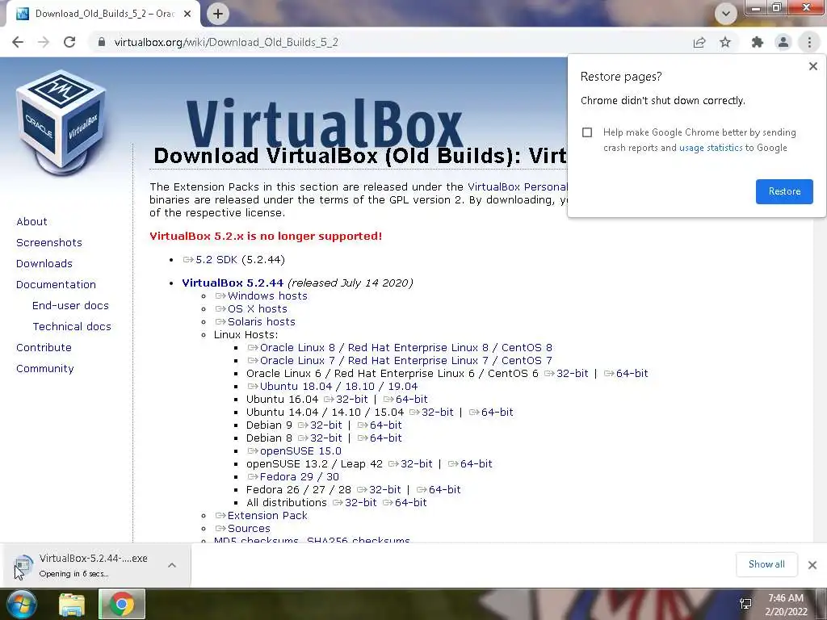Download Oracle Linux 6 32-bit package
Image resolution: width=827 pixels, height=620 pixels.
[x=566, y=373]
